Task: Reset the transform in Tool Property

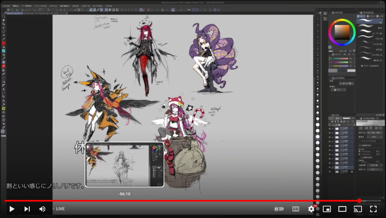Action: coord(361,128)
